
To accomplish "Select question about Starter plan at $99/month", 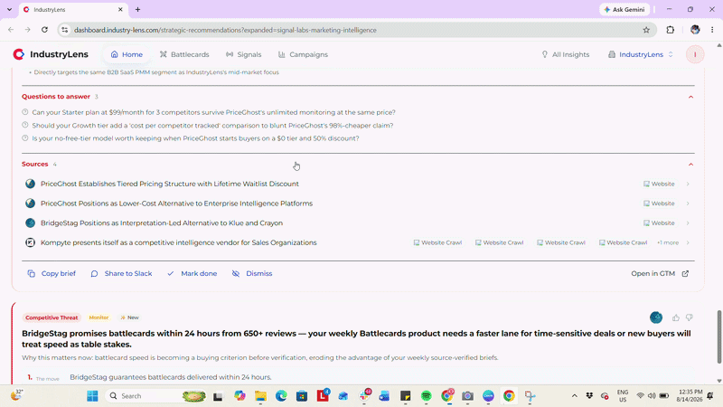I will tap(213, 112).
